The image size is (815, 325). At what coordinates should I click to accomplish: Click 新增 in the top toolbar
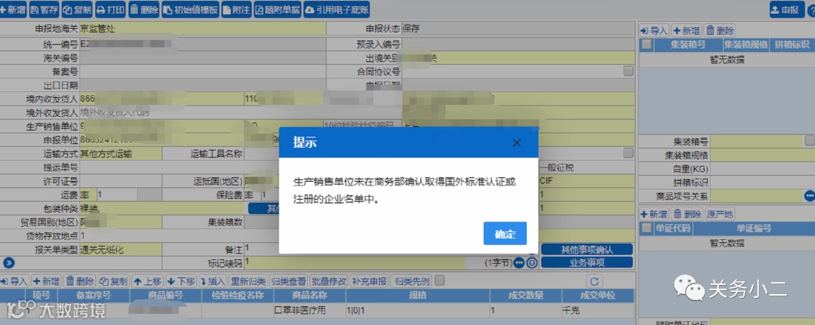tap(13, 9)
